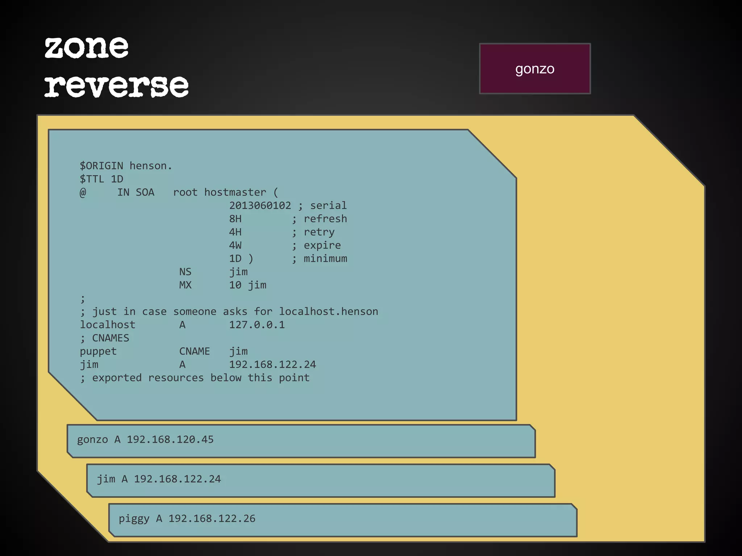Click 'exported resources below this point' comment
This screenshot has height=556, width=742.
click(x=195, y=378)
